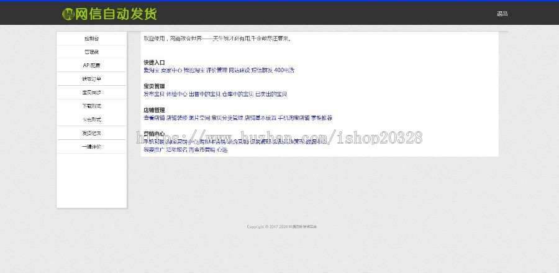The image size is (559, 273).
Task: Click the 淘金币营销 link
Action: [202, 150]
